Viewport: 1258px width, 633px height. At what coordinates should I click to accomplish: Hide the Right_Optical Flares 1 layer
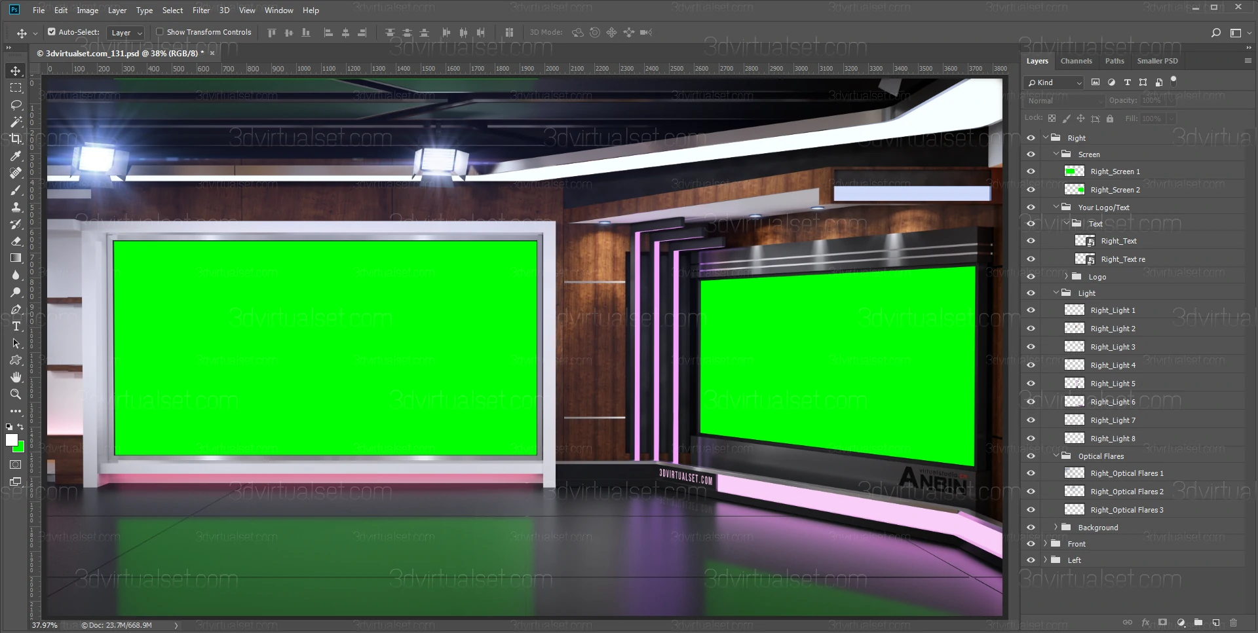[1031, 473]
